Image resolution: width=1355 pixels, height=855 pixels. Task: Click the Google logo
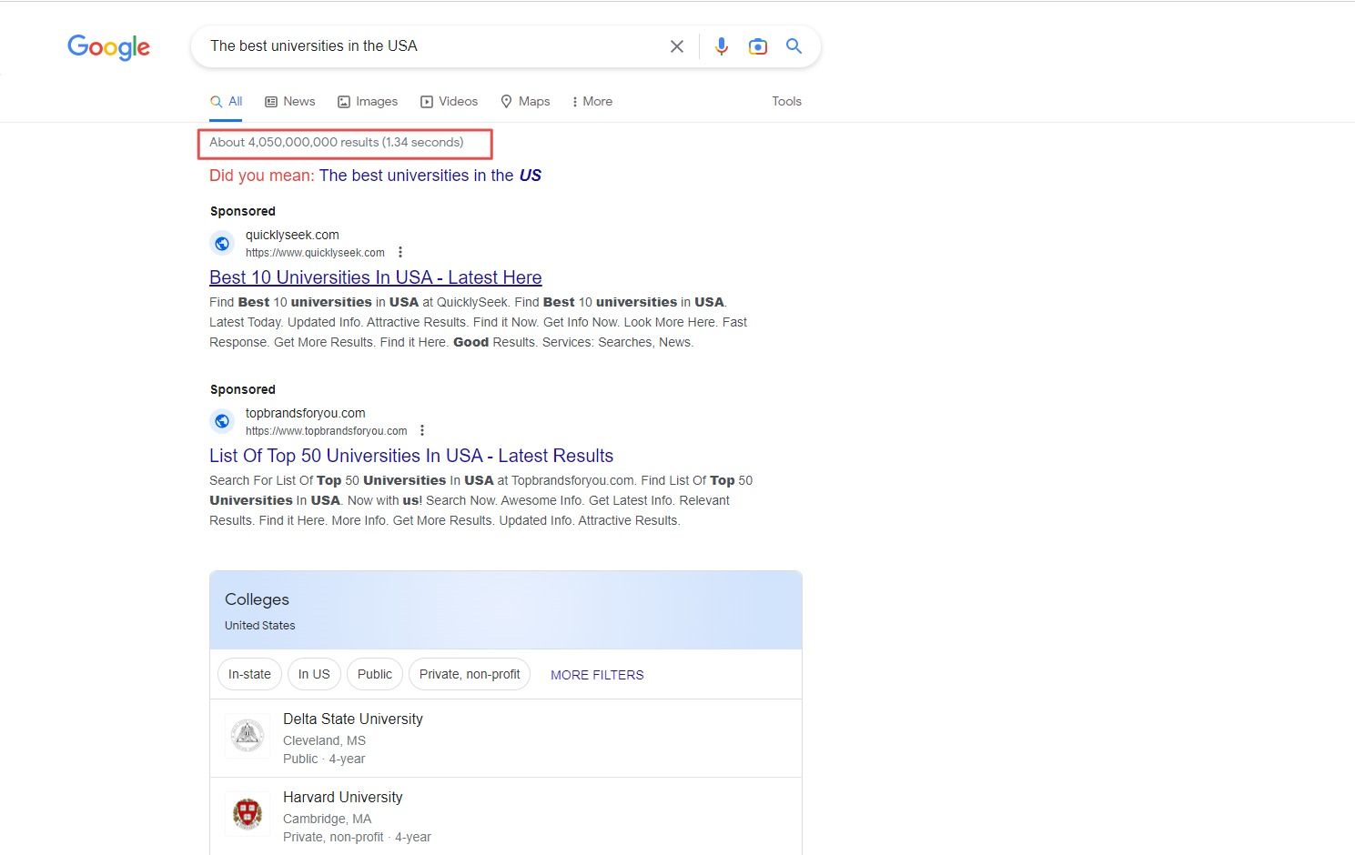(x=108, y=47)
